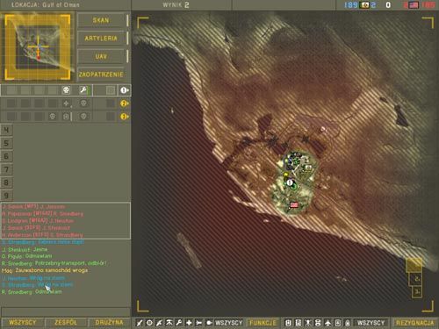This screenshot has height=329, width=439.
Task: Click squad 1 marker on the map
Action: [x=290, y=182]
